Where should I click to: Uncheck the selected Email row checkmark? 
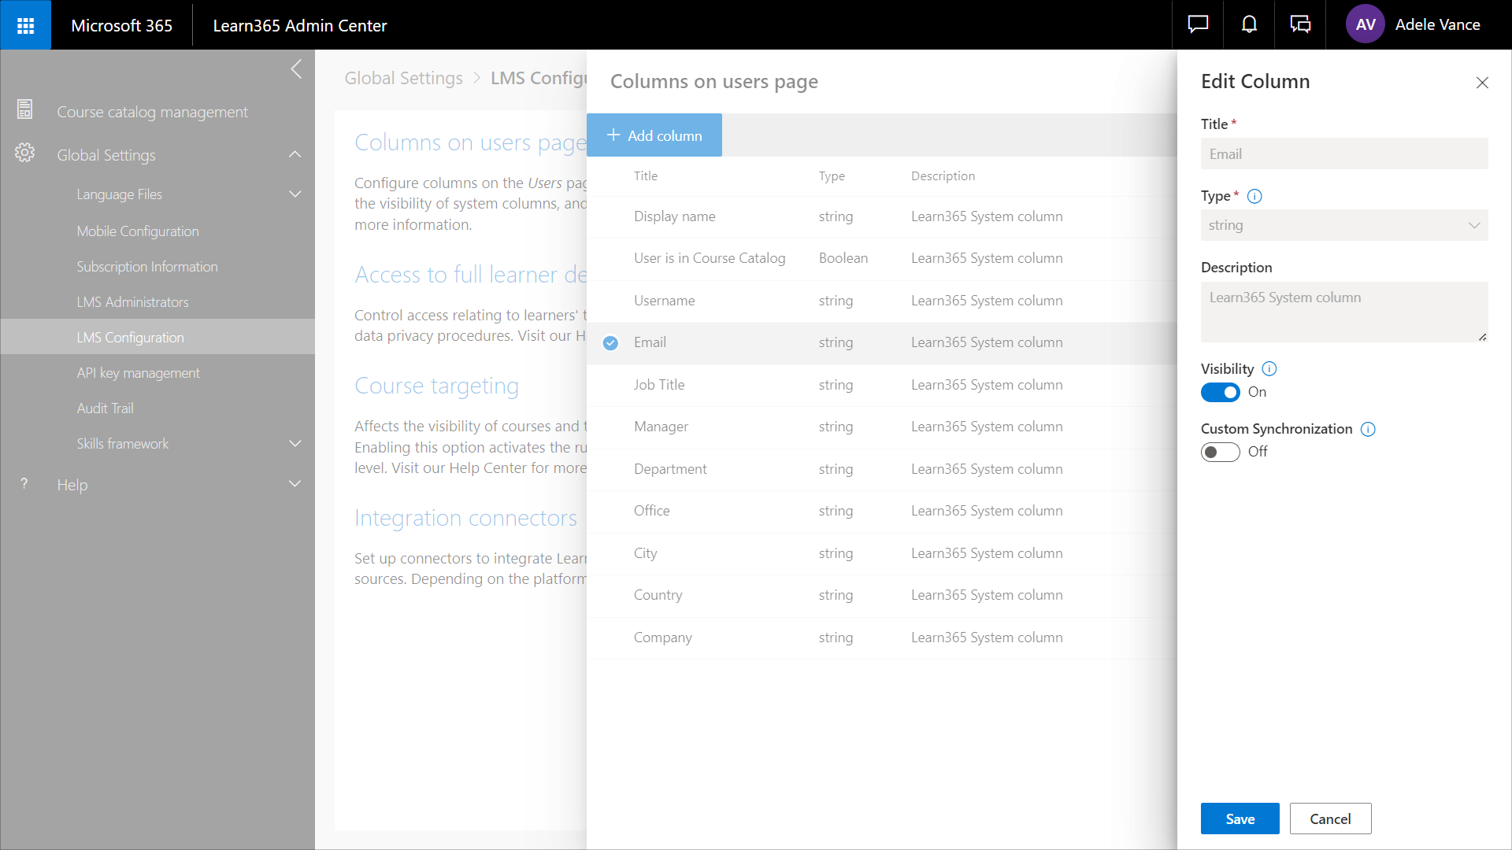(610, 343)
